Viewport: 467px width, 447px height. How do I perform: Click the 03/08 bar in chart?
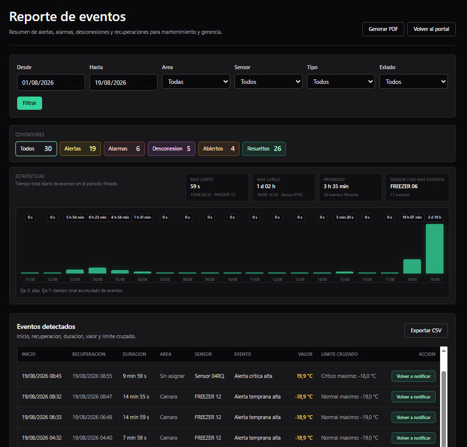coord(75,272)
